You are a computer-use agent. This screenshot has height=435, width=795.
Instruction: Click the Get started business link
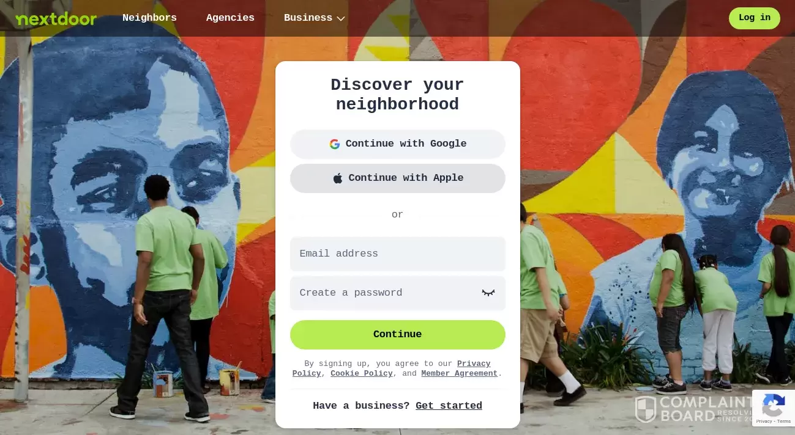click(x=449, y=406)
